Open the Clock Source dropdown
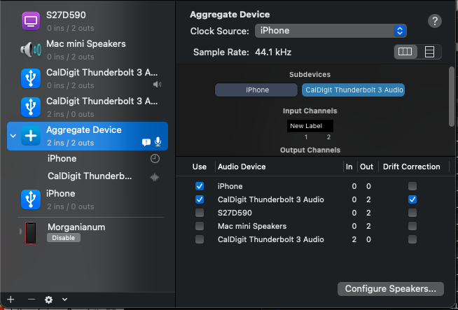Viewport: 458px width, 310px height. (x=331, y=31)
